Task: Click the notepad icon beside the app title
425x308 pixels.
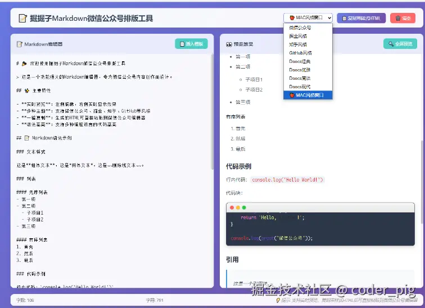Action: (x=22, y=18)
